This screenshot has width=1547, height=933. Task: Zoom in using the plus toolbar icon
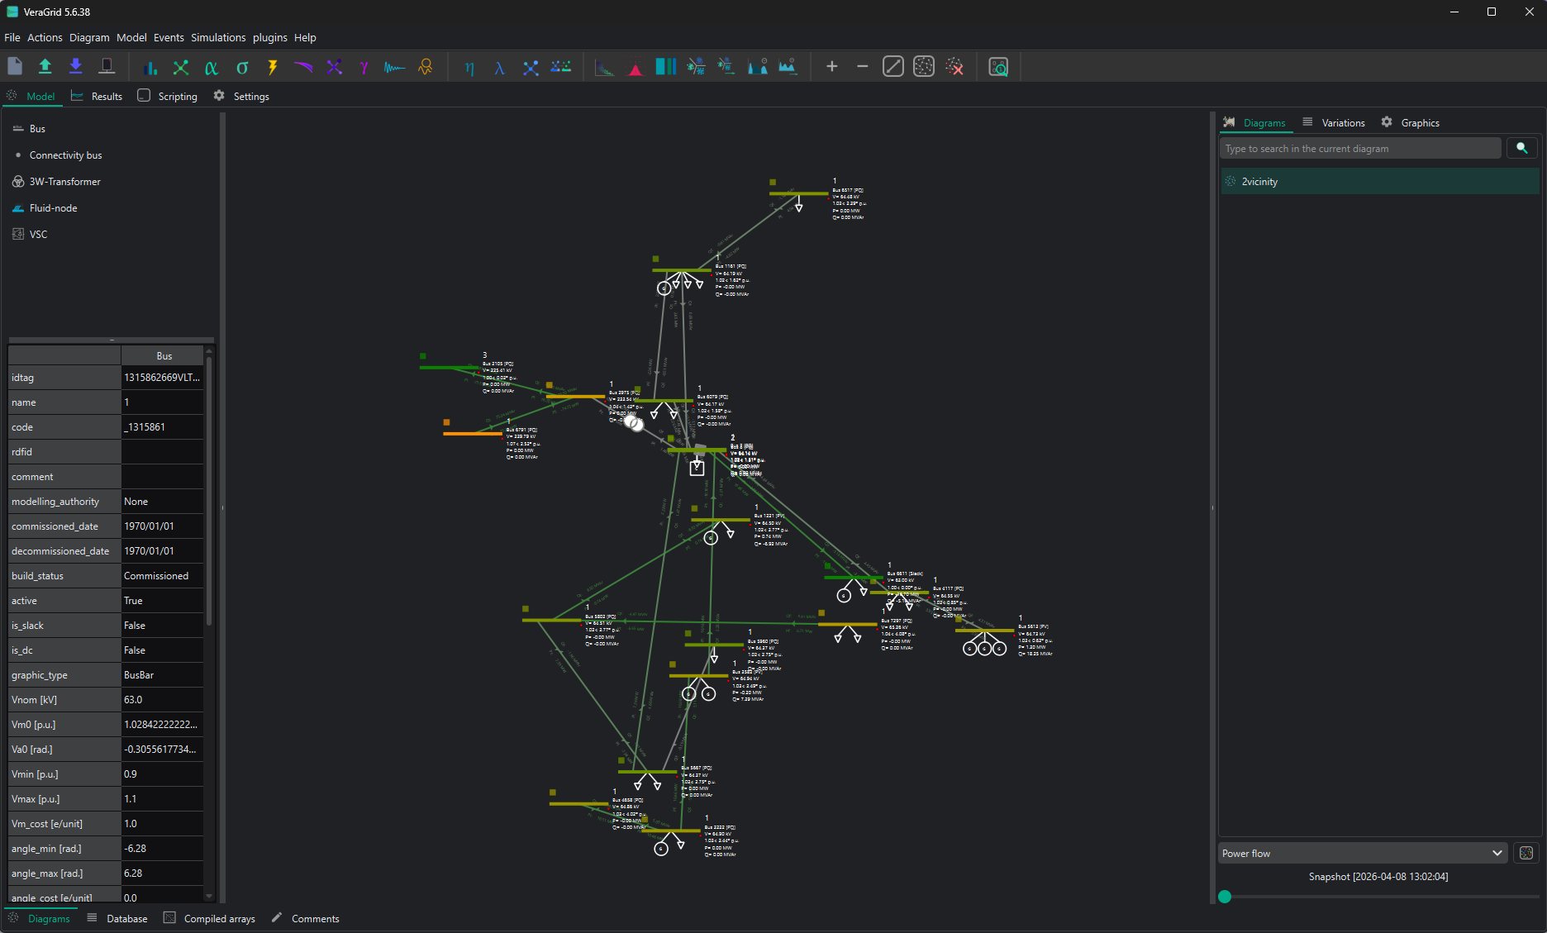coord(831,66)
